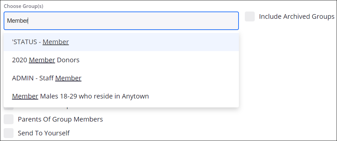Click the "Include Archived Groups" label text
The width and height of the screenshot is (337, 141).
coord(296,16)
